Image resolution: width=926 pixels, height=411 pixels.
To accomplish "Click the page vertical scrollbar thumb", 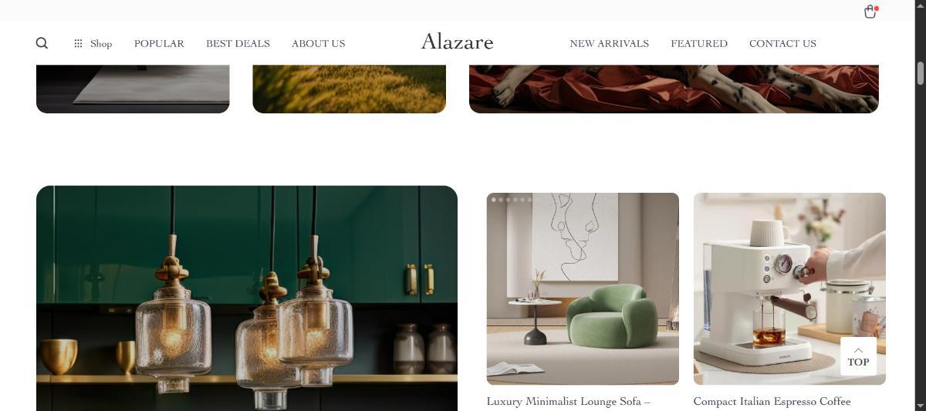I will tap(920, 72).
